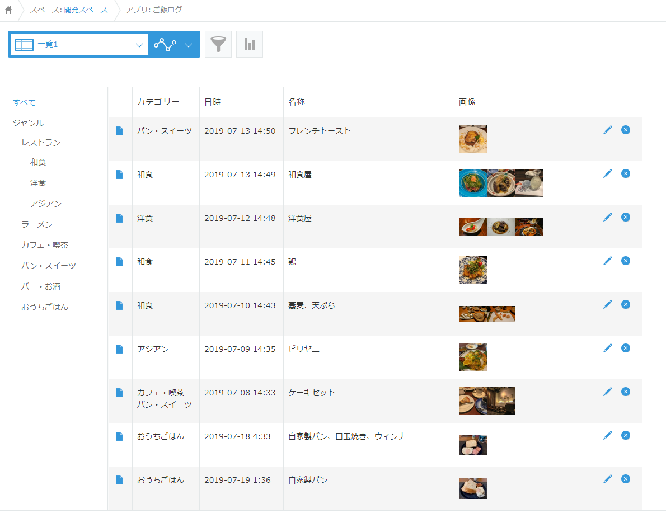The width and height of the screenshot is (666, 518).
Task: Filter by カフェ・喫茶 in the sidebar
Action: [45, 245]
